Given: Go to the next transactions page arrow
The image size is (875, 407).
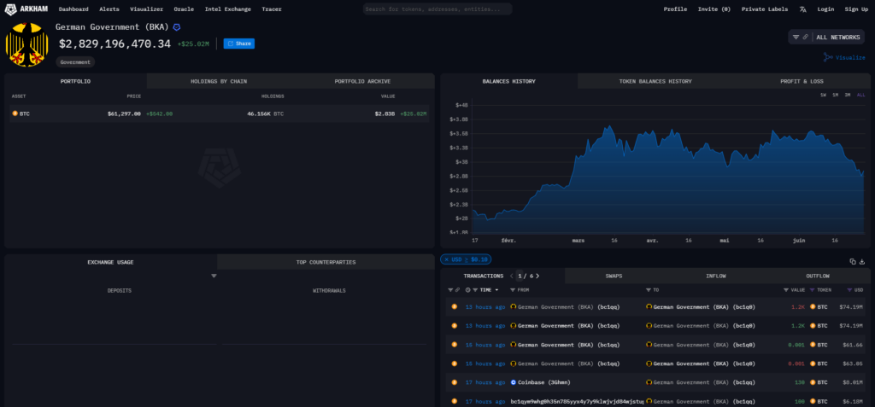Looking at the screenshot, I should pos(537,276).
